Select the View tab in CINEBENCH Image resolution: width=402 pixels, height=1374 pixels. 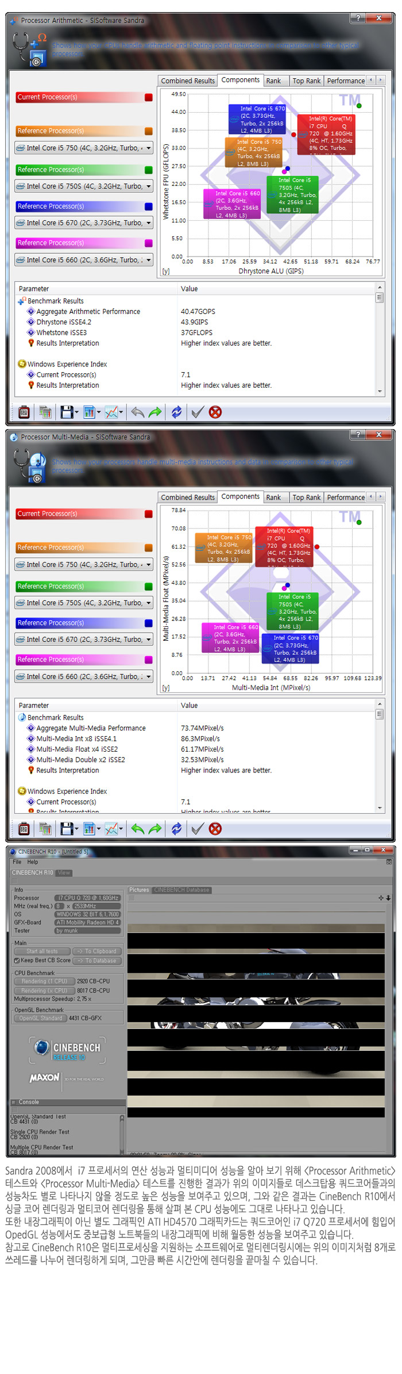[64, 872]
